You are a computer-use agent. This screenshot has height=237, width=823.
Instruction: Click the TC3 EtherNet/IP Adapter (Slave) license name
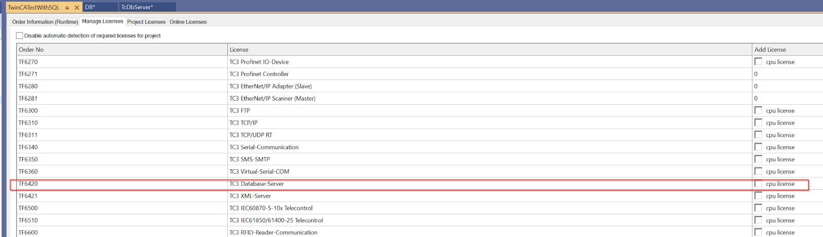271,86
